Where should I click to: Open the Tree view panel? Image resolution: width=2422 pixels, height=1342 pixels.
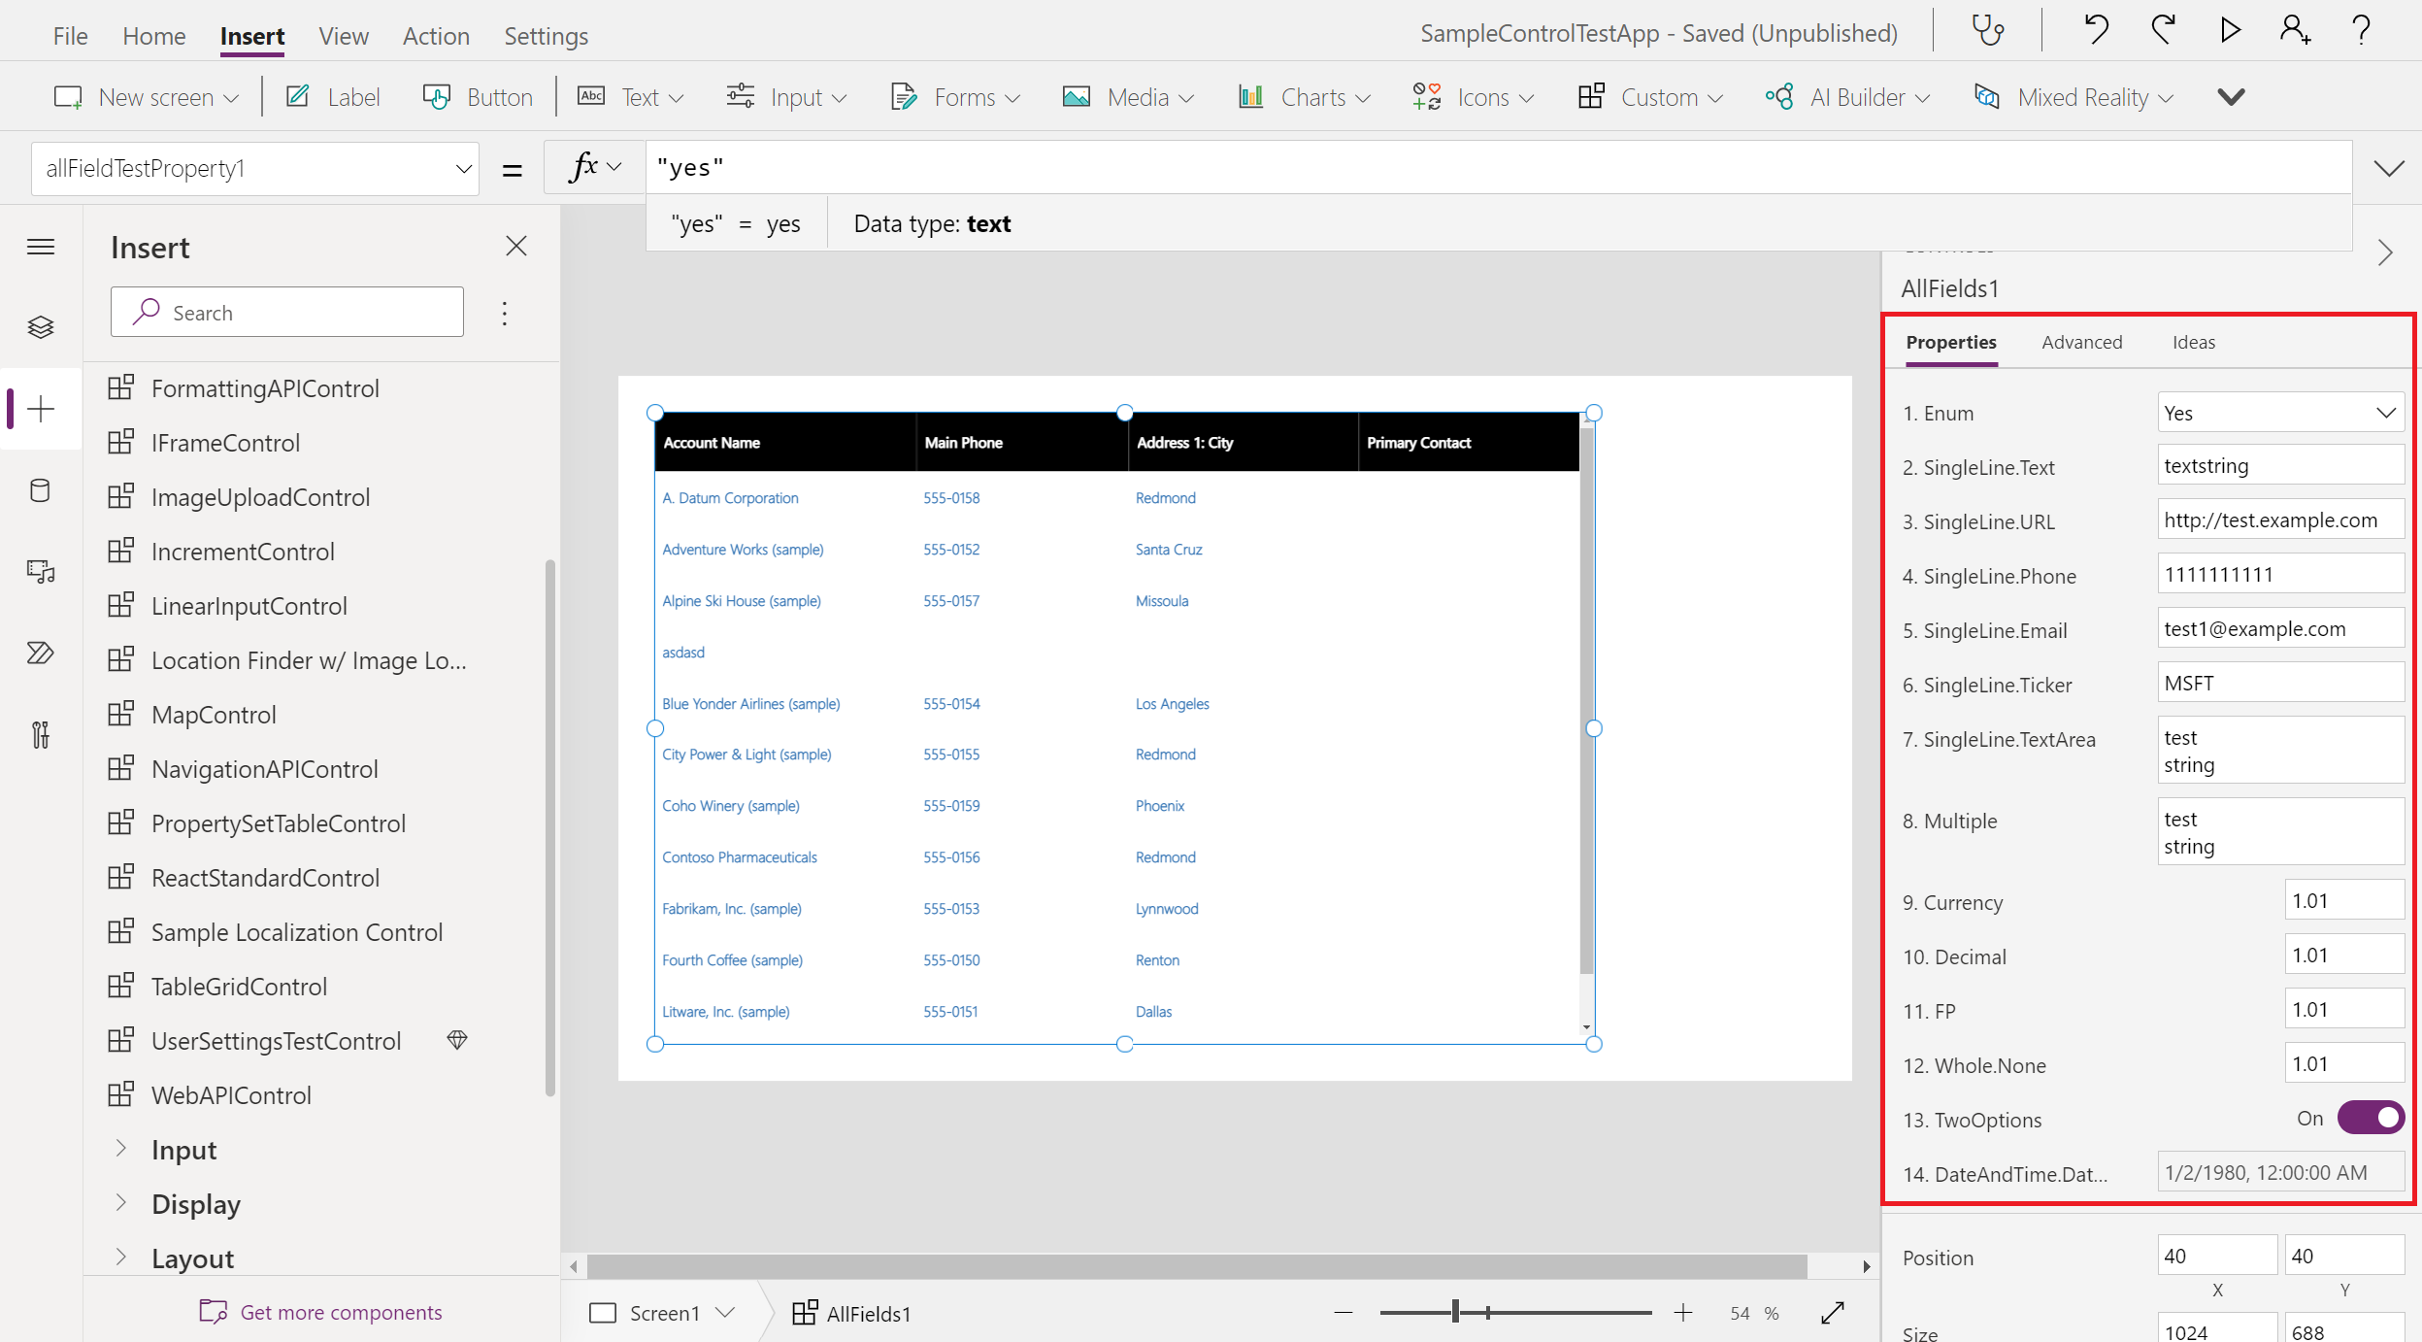coord(41,326)
